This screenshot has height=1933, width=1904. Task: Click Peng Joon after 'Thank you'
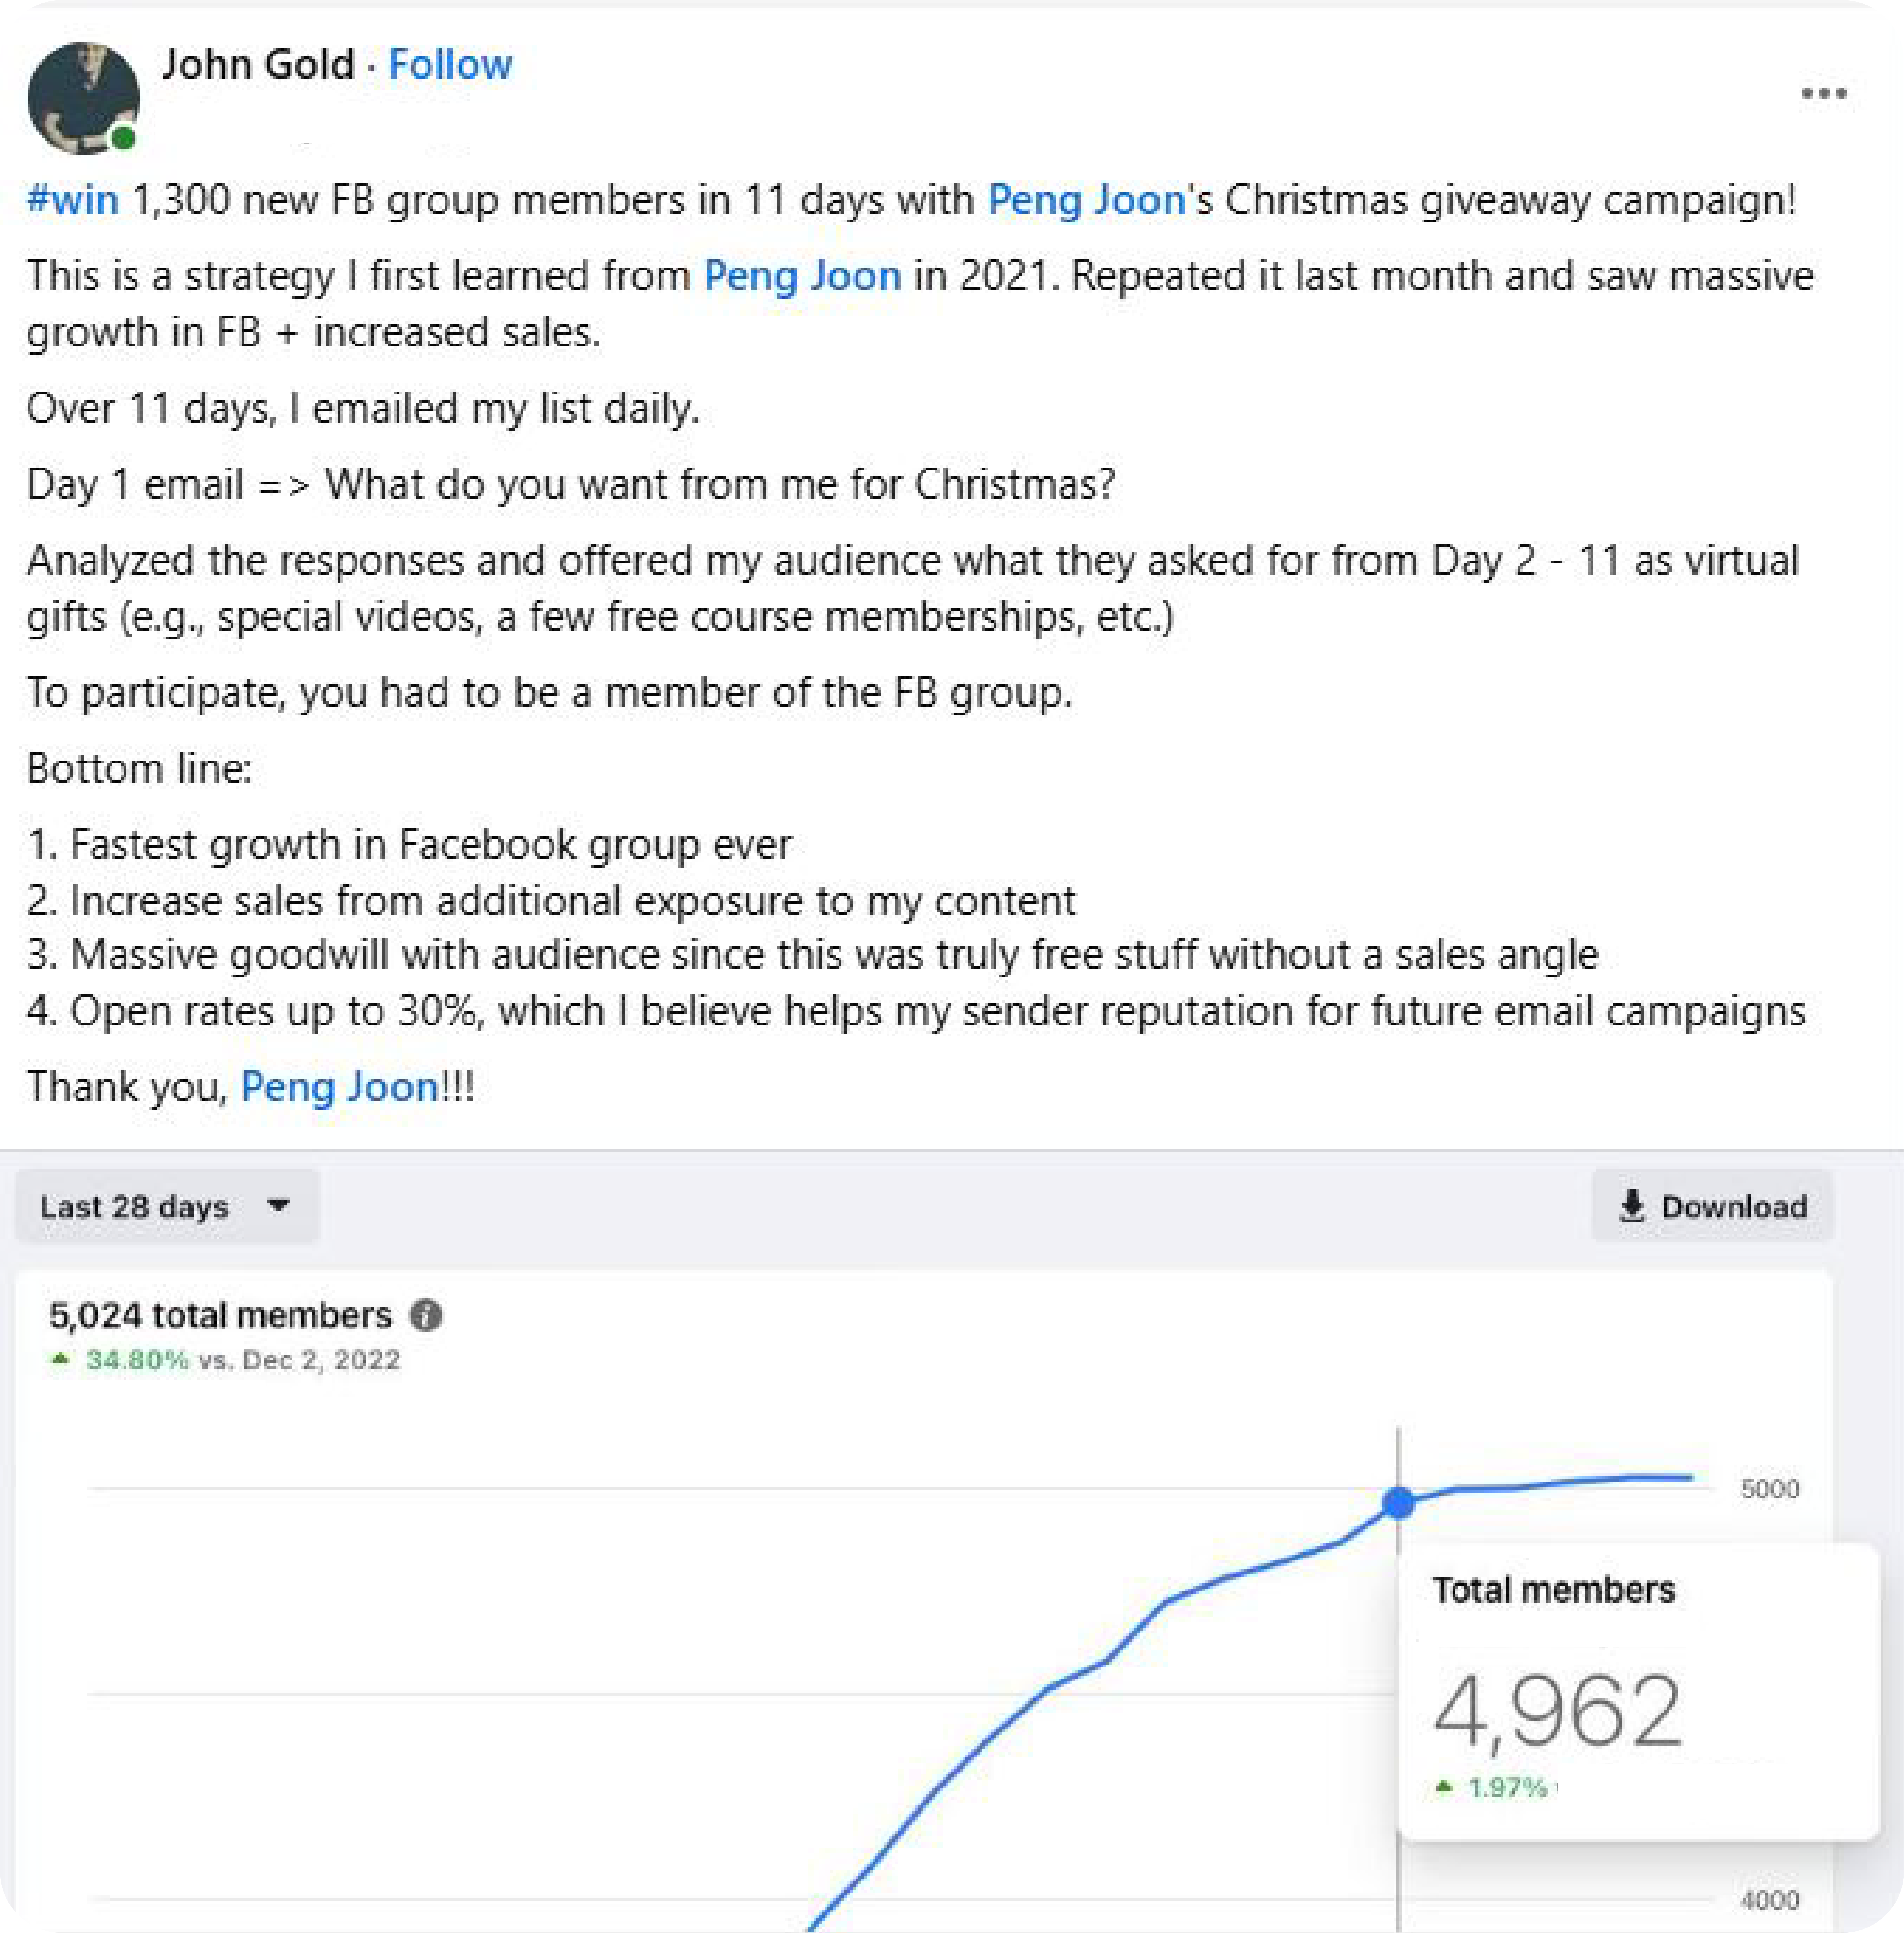tap(339, 1087)
